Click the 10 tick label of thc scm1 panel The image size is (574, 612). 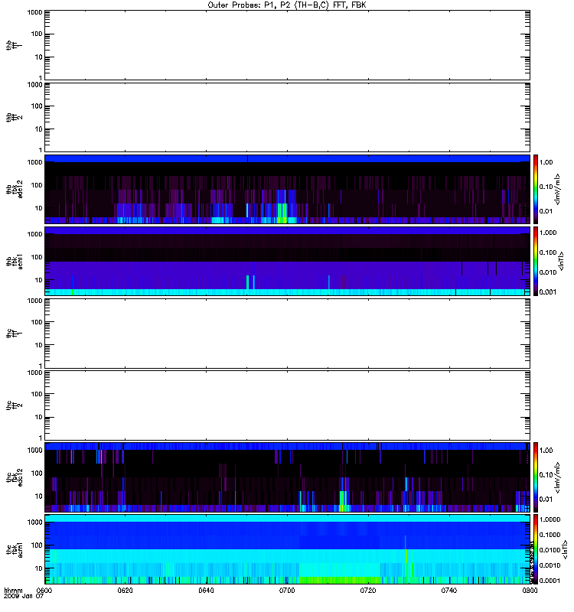click(x=39, y=568)
